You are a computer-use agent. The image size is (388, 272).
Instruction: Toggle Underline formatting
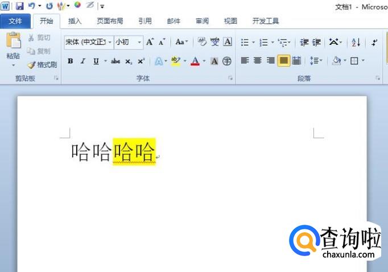point(96,61)
